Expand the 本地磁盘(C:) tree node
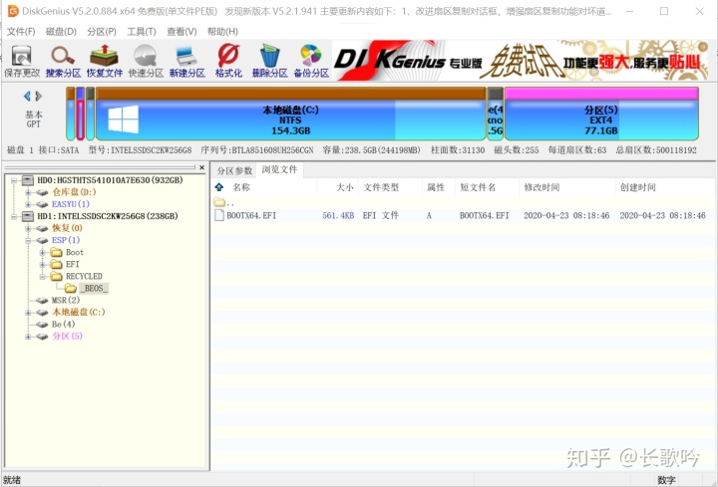Image resolution: width=718 pixels, height=487 pixels. pos(28,313)
